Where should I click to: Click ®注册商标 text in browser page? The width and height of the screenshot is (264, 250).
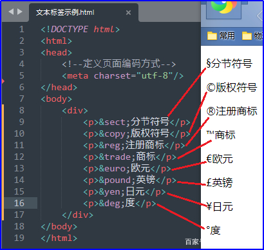(232, 111)
